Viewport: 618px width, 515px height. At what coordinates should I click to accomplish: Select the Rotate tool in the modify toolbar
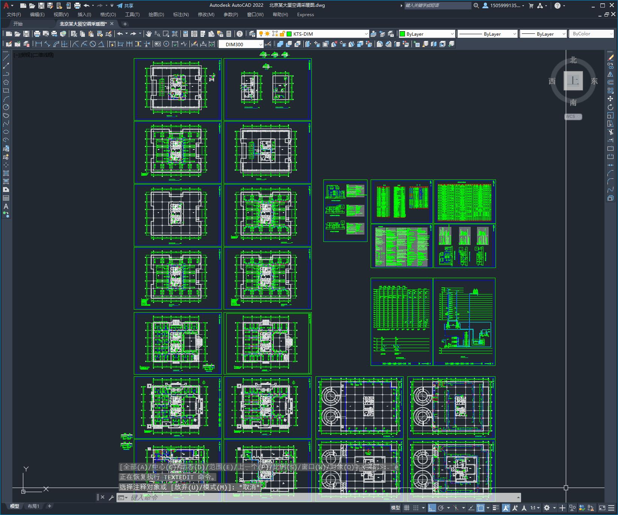(x=610, y=107)
